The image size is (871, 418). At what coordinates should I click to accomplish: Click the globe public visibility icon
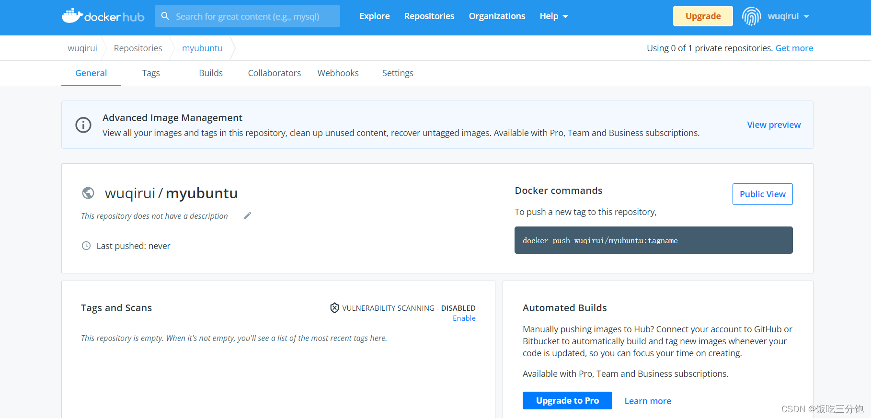pos(88,193)
